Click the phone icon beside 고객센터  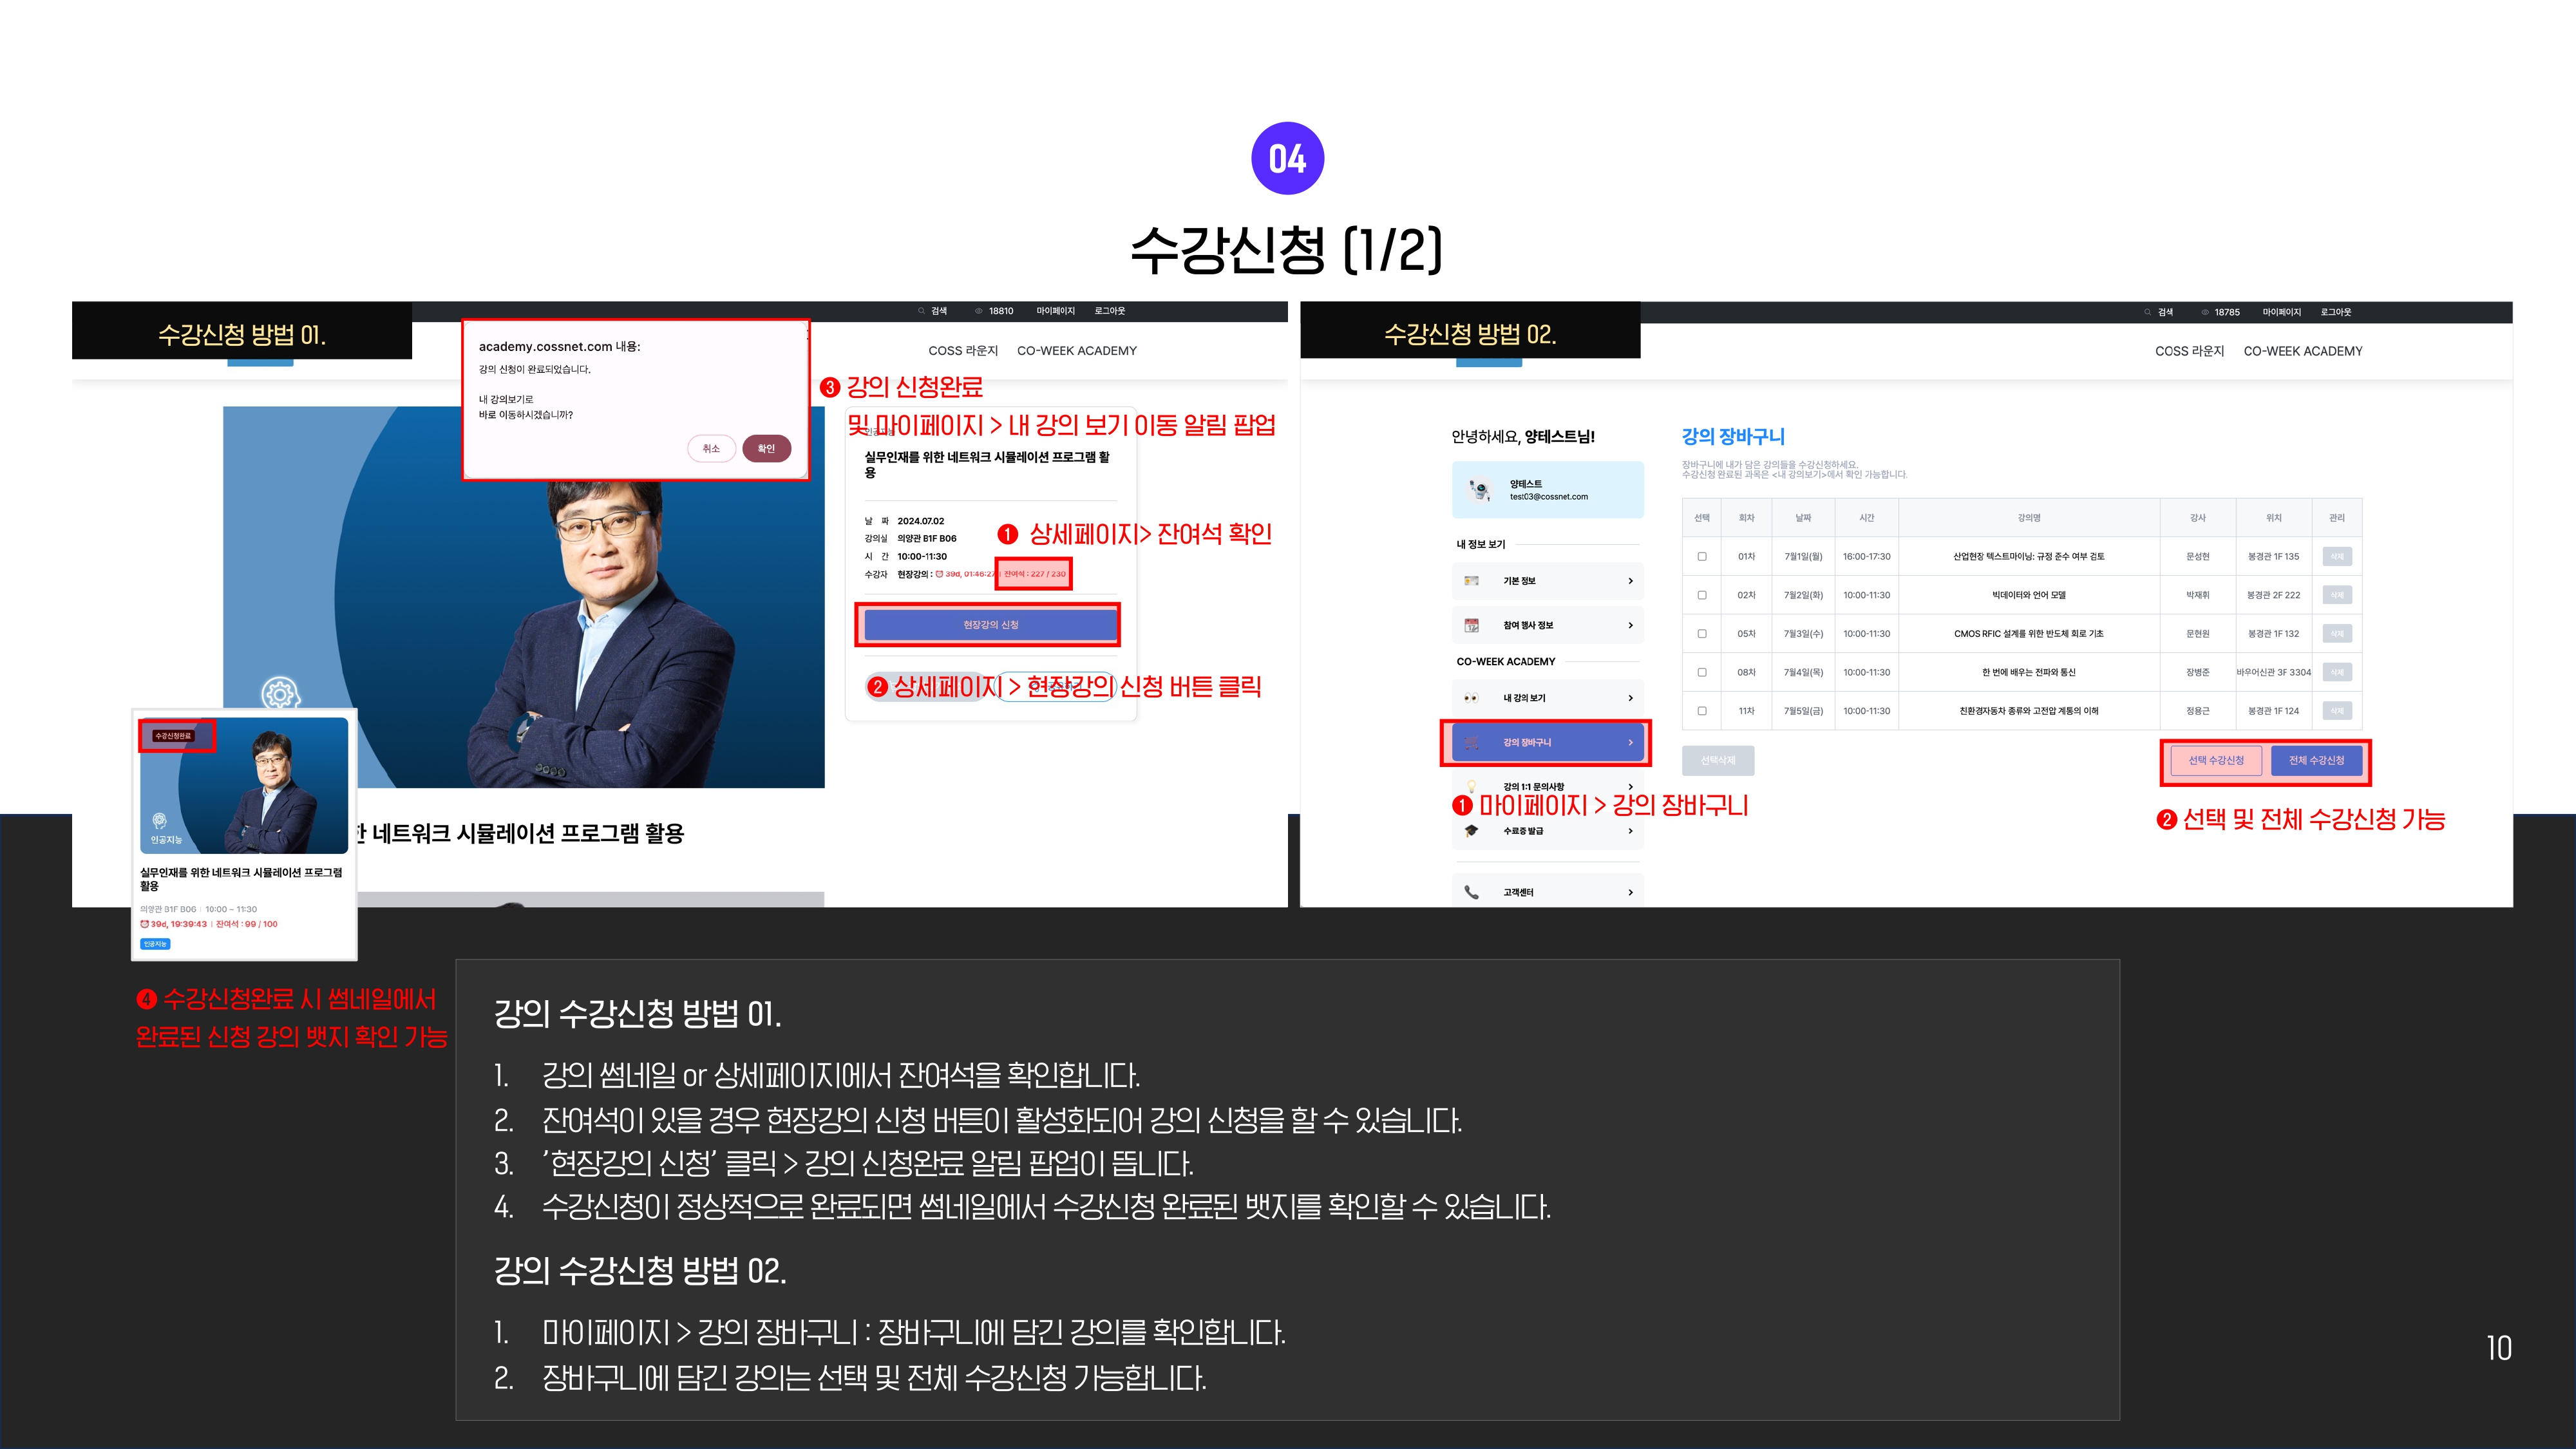click(1471, 892)
